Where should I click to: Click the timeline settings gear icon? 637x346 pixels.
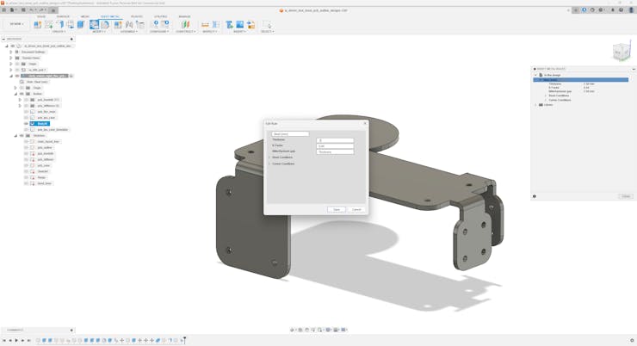[633, 341]
